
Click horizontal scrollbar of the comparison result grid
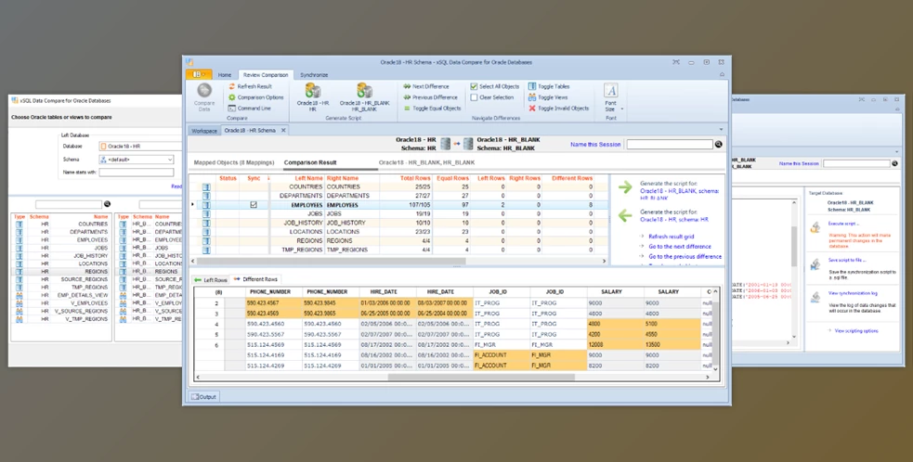[x=332, y=262]
